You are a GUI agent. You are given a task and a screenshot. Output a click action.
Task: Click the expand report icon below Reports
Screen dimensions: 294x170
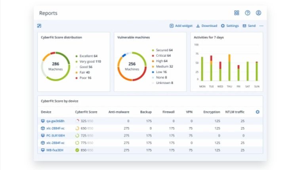tap(39, 26)
